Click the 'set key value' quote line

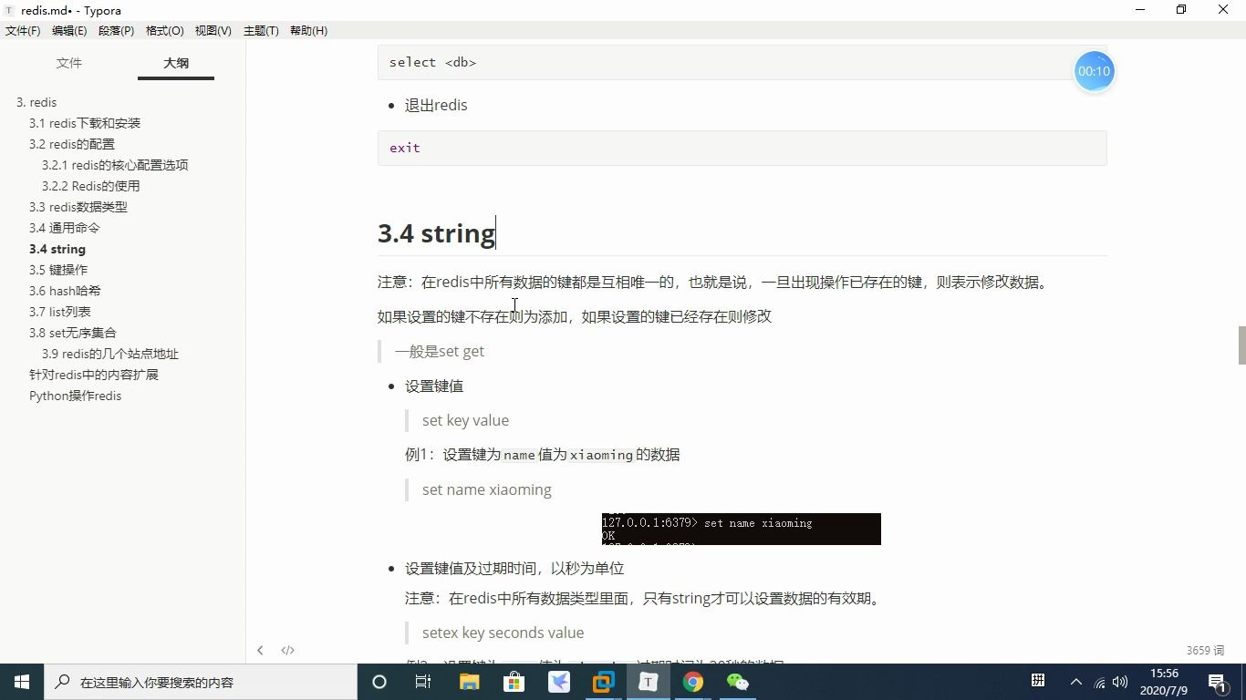(465, 420)
